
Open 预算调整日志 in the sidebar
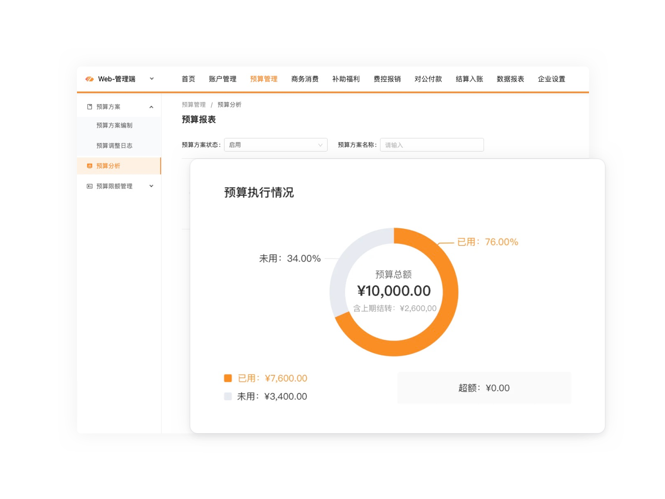pos(114,146)
